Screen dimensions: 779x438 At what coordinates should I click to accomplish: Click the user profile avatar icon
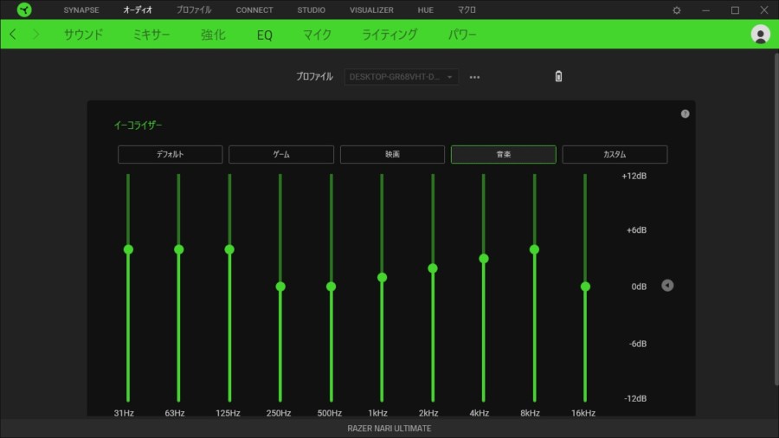761,35
